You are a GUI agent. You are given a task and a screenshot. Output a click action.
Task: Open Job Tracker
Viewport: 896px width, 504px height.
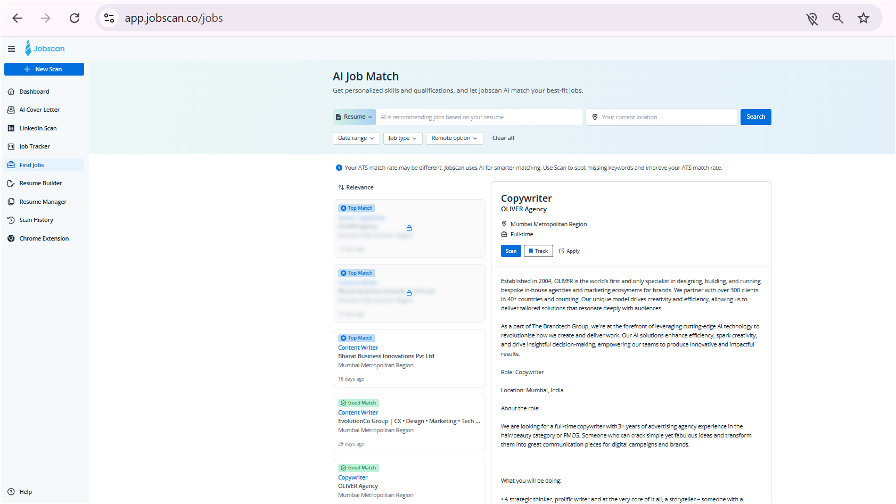[x=44, y=146]
